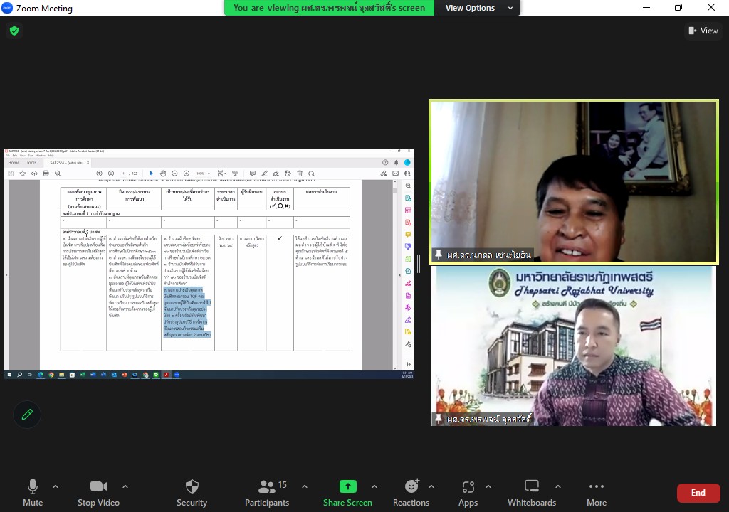Click the pinned video of ผศ.ดร.พรพจน์

click(574, 346)
